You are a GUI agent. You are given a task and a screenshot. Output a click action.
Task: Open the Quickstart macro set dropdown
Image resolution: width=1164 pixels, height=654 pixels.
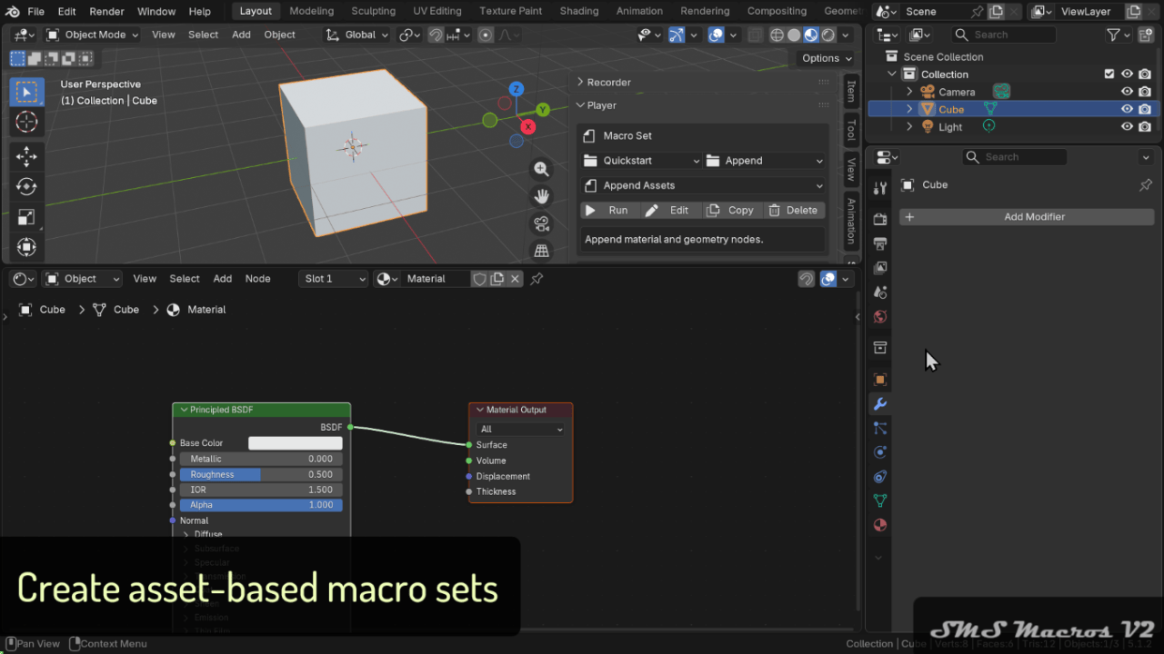(641, 161)
